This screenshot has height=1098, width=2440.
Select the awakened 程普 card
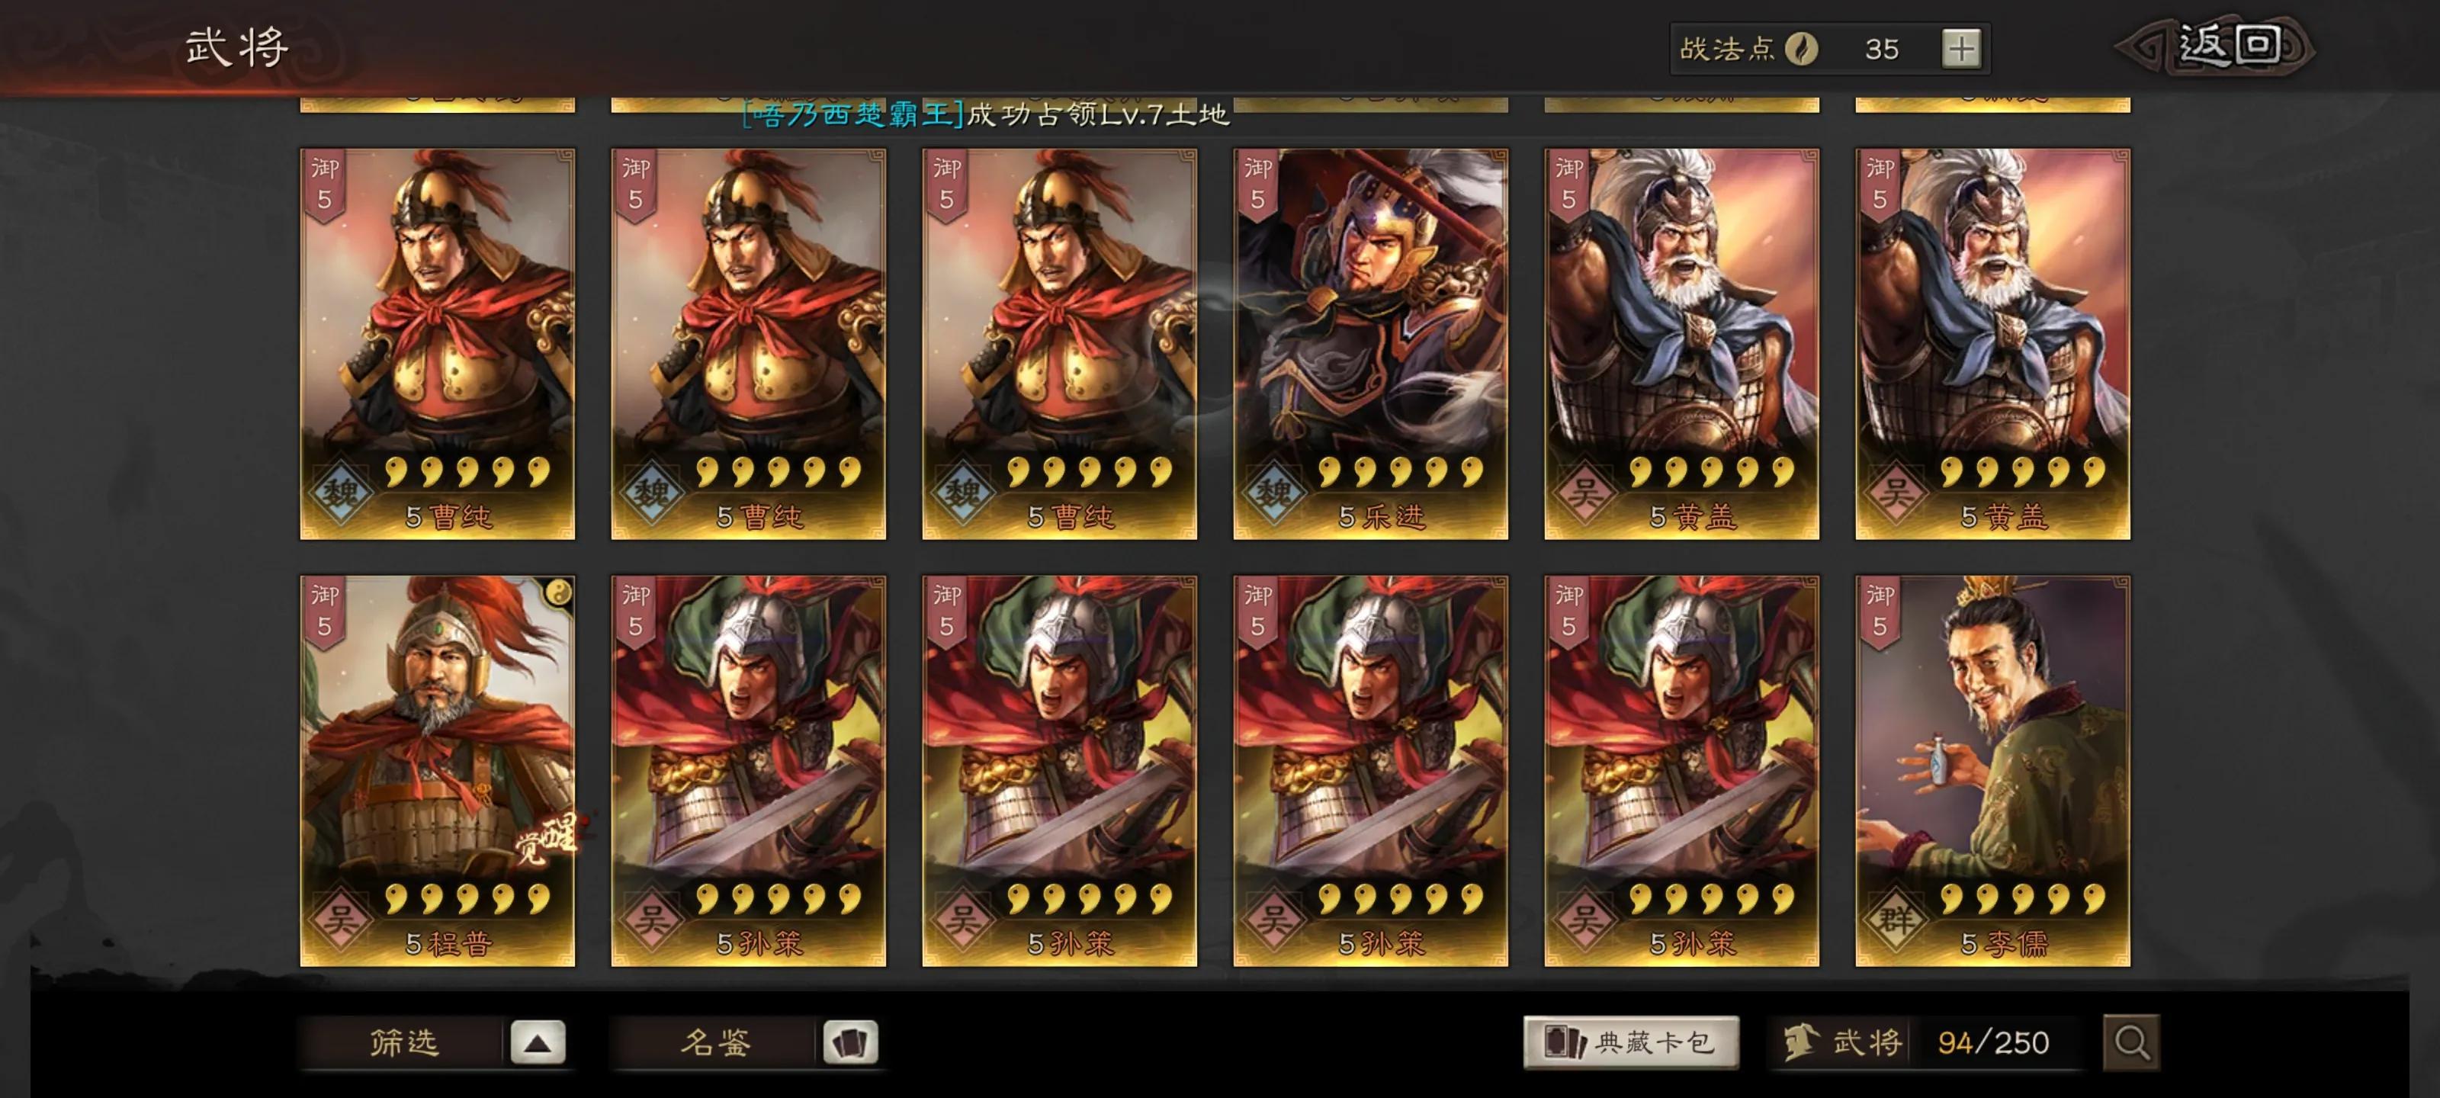tap(438, 771)
